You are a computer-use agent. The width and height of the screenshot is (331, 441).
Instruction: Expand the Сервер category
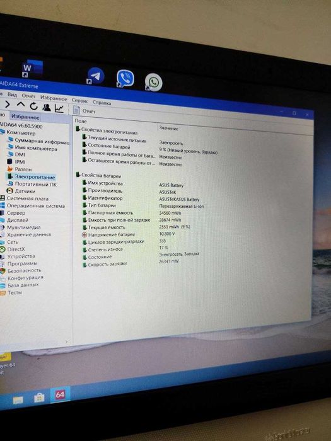tap(13, 213)
